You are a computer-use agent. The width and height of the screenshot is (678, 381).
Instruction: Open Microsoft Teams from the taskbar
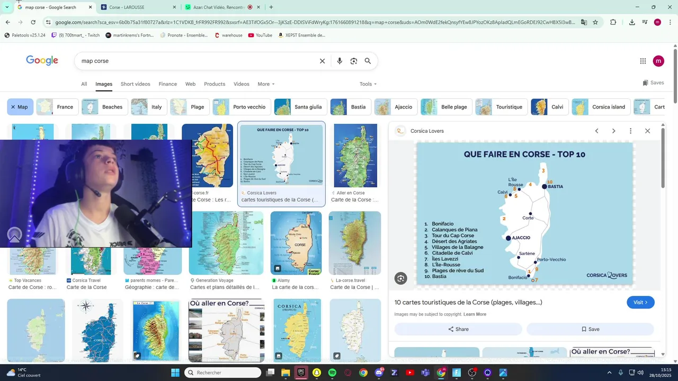coord(425,373)
